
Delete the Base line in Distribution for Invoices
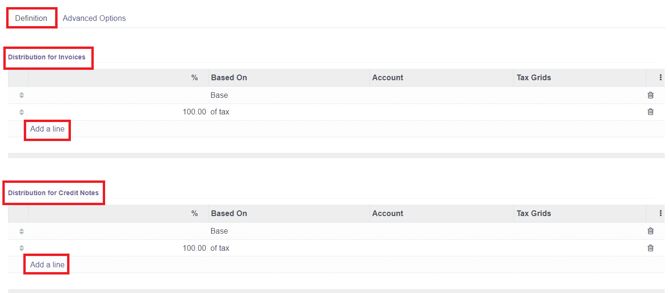point(650,95)
